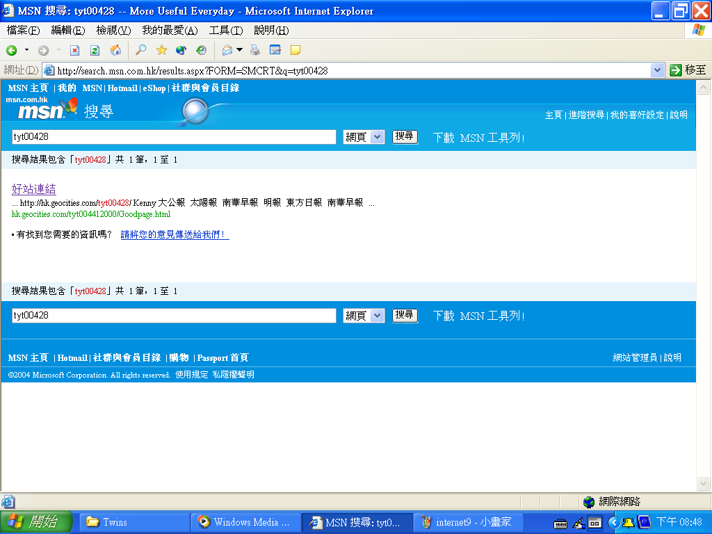Click the yellow note Discuss icon
Screen dimensions: 712x534
(x=296, y=50)
